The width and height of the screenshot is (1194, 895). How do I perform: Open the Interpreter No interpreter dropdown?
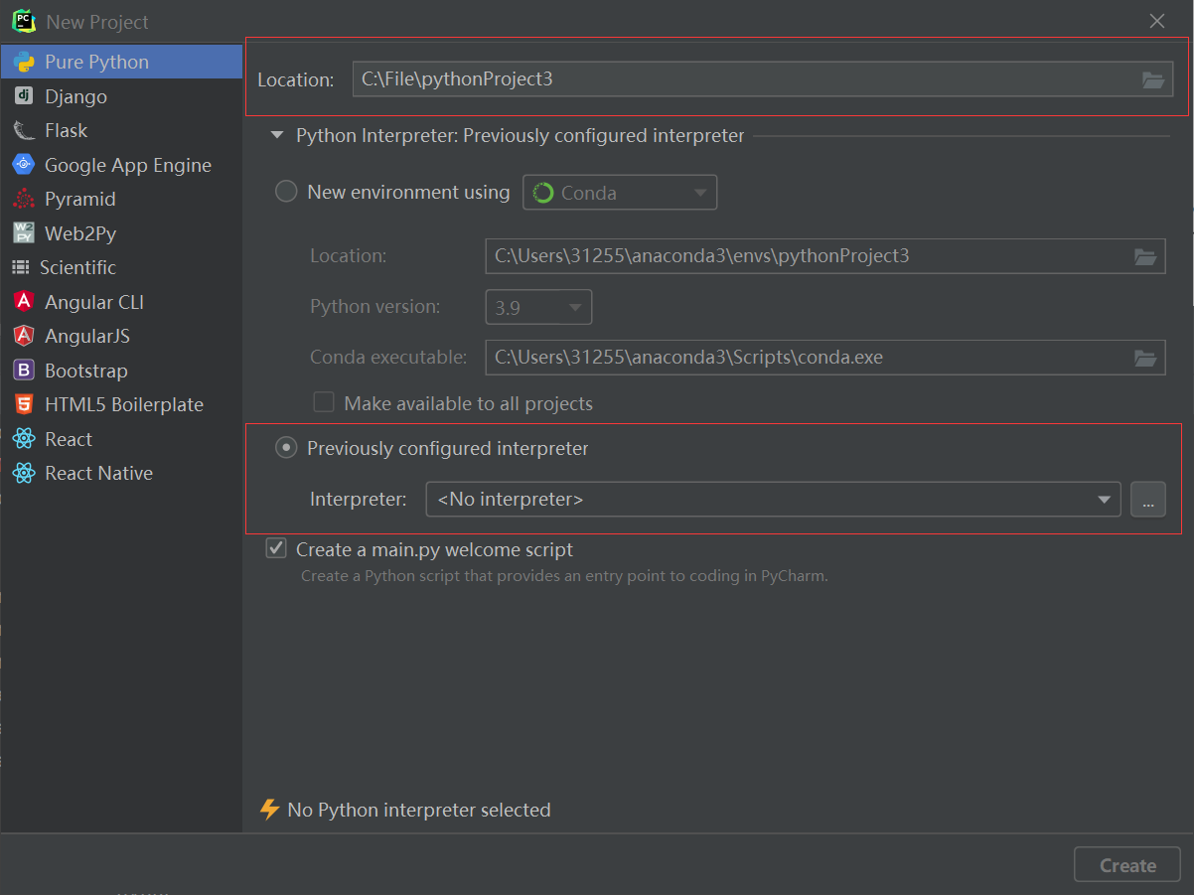coord(773,499)
